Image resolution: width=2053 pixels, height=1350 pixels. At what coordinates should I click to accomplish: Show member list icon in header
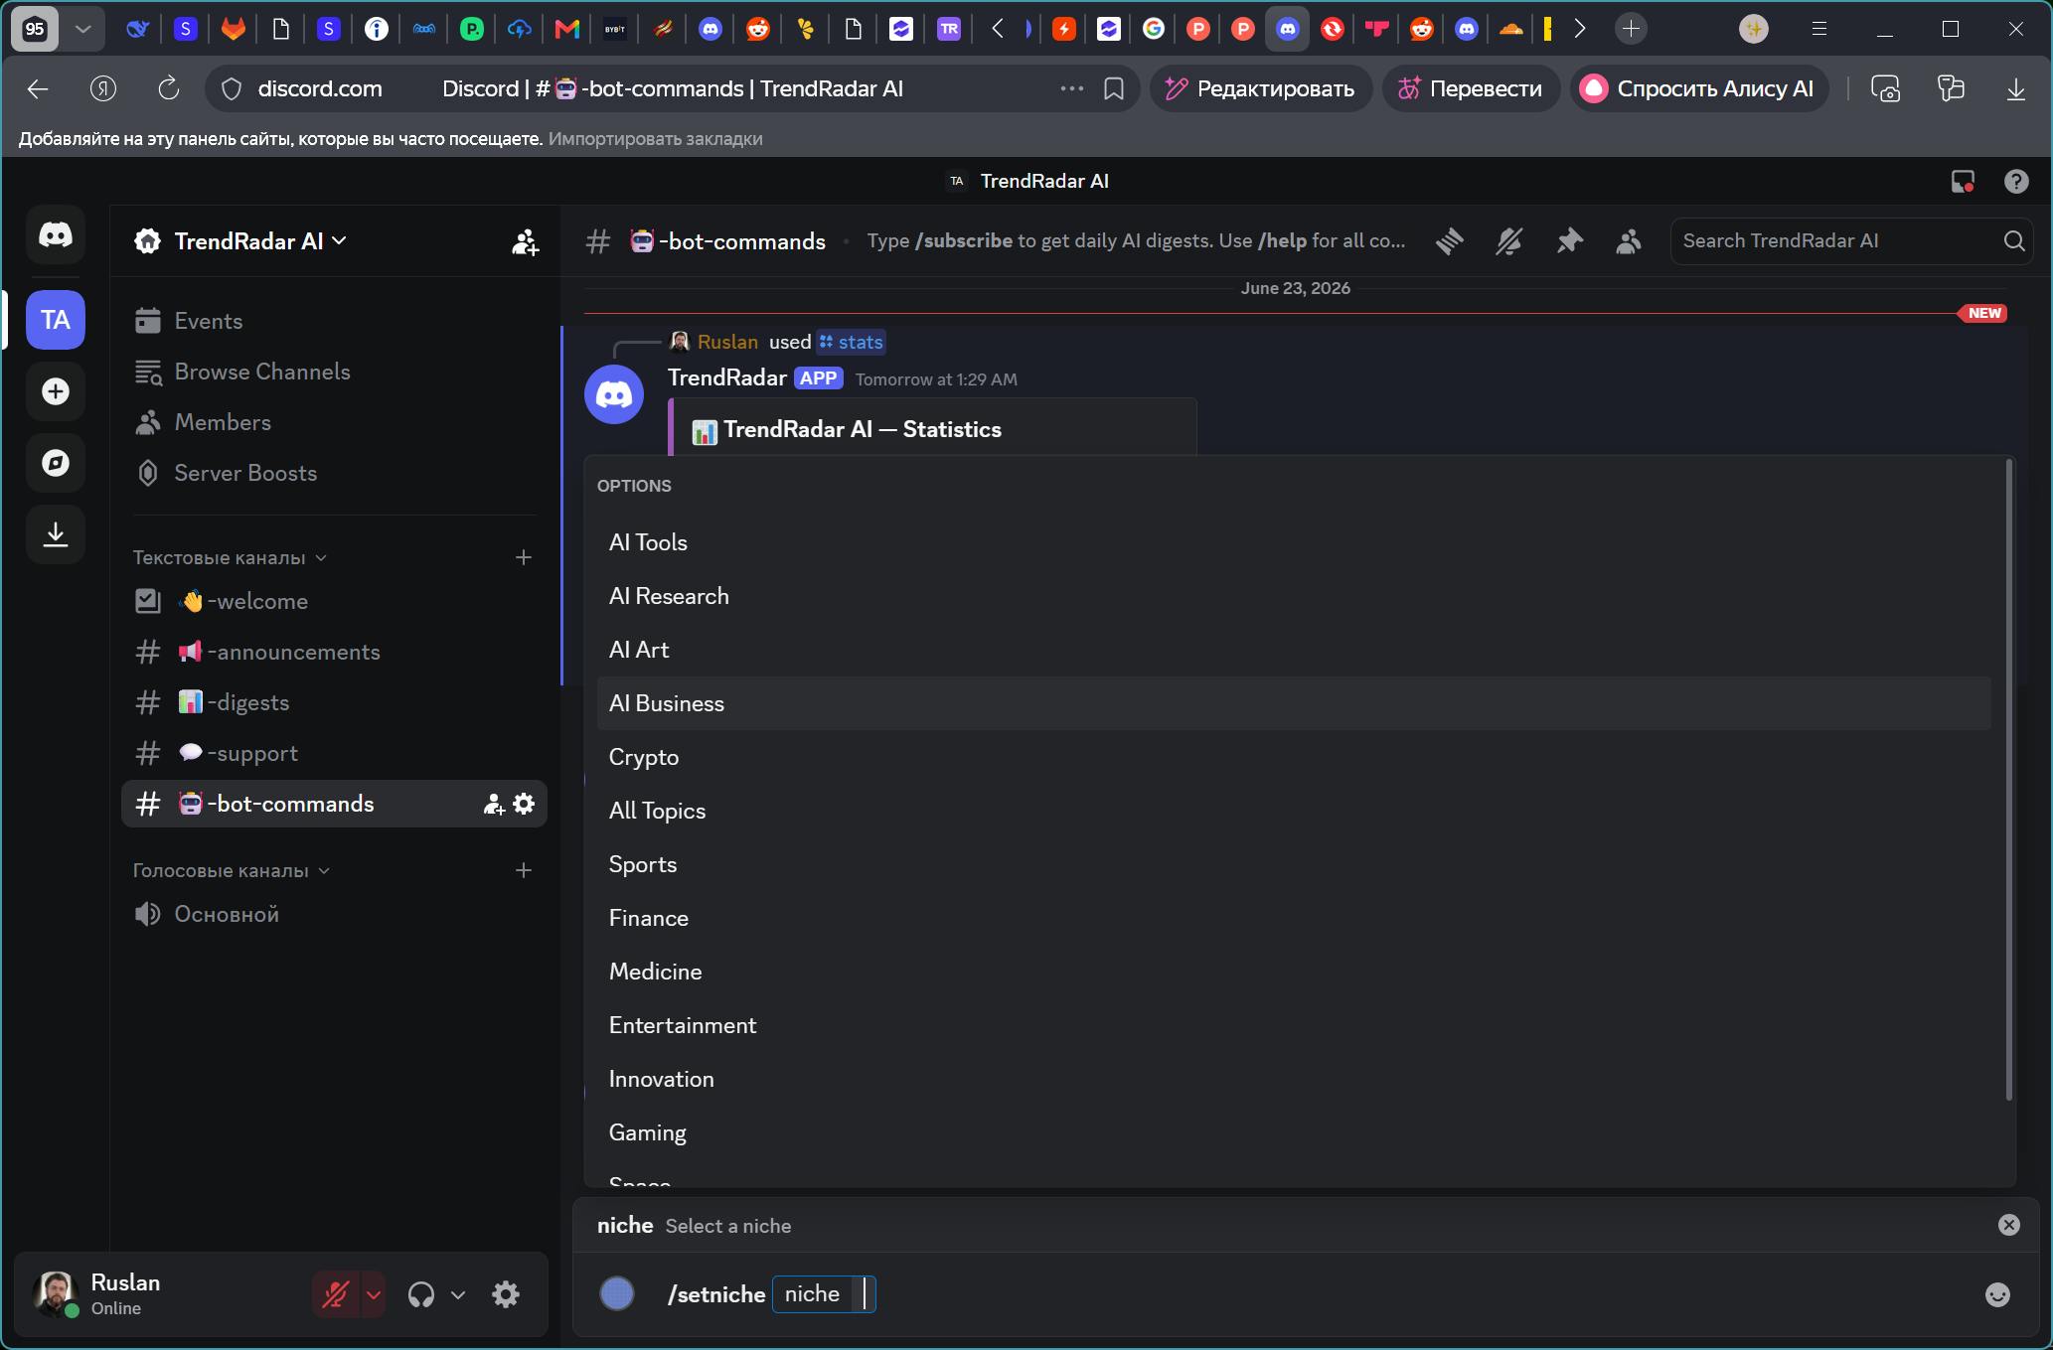1629,241
